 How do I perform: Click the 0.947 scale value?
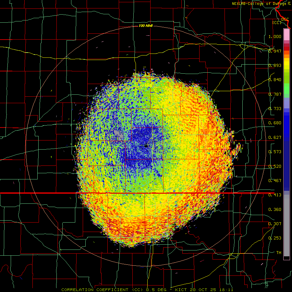click(275, 51)
